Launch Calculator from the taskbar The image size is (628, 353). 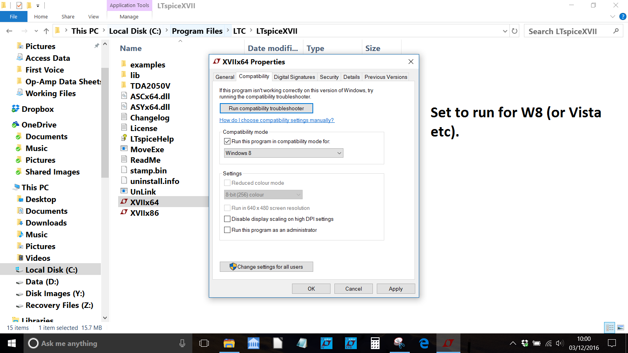click(x=375, y=343)
